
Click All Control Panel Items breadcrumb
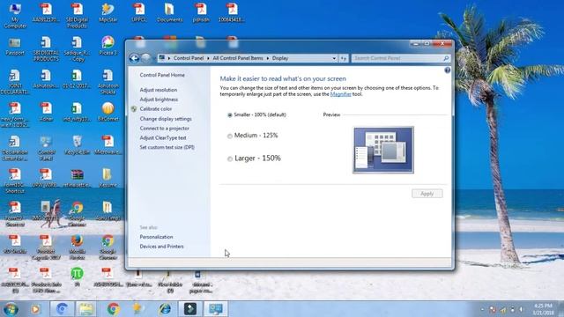238,58
